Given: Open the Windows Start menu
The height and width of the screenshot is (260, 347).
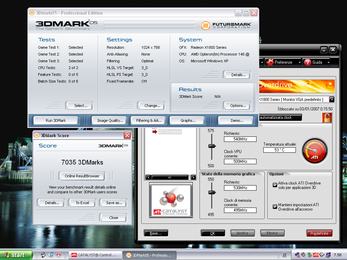Looking at the screenshot, I should [16, 255].
